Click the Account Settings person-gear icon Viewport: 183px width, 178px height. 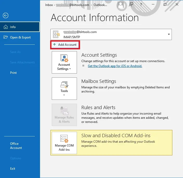(64, 58)
